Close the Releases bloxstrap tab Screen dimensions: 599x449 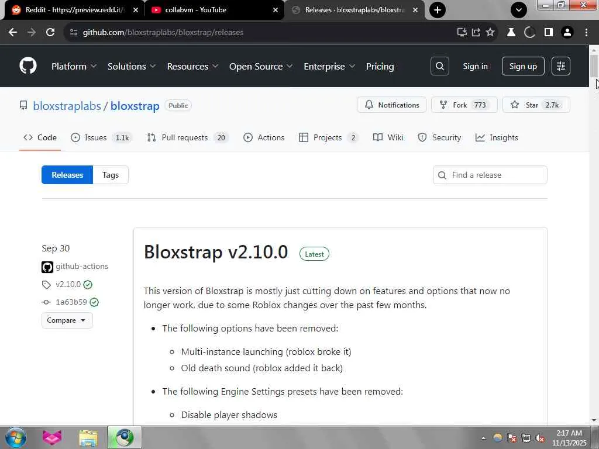(x=415, y=10)
